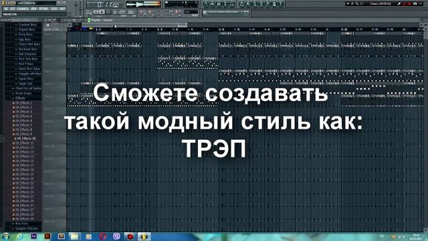The image size is (428, 241).
Task: Select Crushed Bass in the browser
Action: pos(27,25)
